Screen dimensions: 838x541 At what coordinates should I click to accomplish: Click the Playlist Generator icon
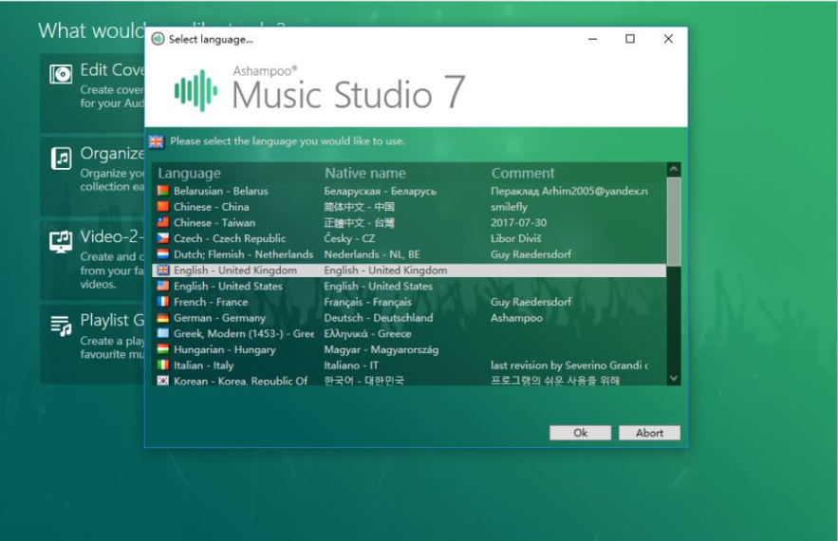pos(62,326)
